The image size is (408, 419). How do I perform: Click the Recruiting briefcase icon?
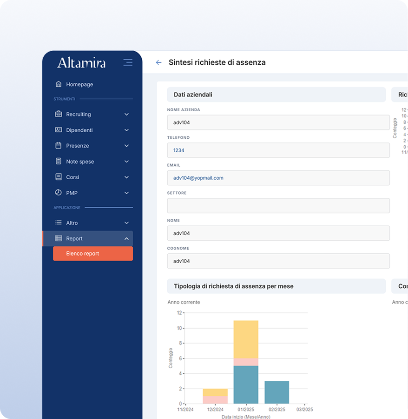click(x=59, y=114)
